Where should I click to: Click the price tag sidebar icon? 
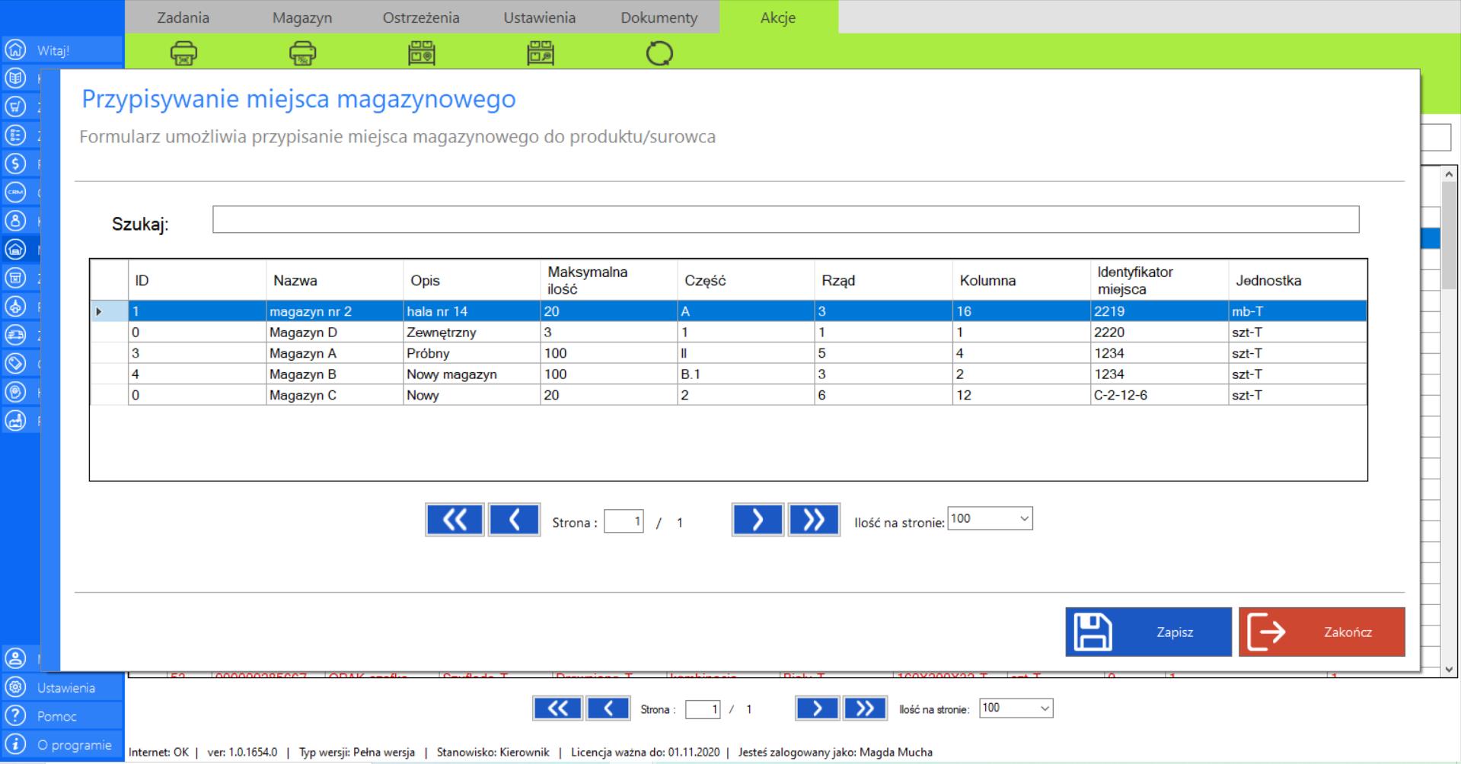(15, 363)
